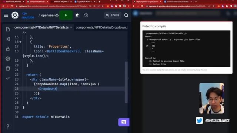Open profile avatar in left browser
The width and height of the screenshot is (237, 133).
click(x=124, y=6)
